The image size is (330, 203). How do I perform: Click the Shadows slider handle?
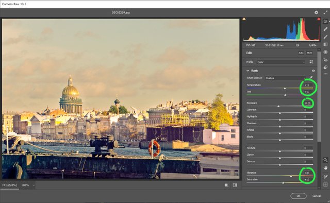[279, 127]
